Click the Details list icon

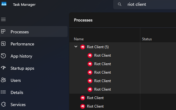pos(3,92)
